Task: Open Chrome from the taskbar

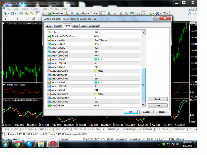Action: click(17, 144)
